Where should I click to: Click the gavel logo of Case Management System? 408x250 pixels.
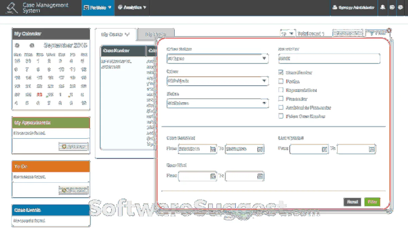pos(12,7)
